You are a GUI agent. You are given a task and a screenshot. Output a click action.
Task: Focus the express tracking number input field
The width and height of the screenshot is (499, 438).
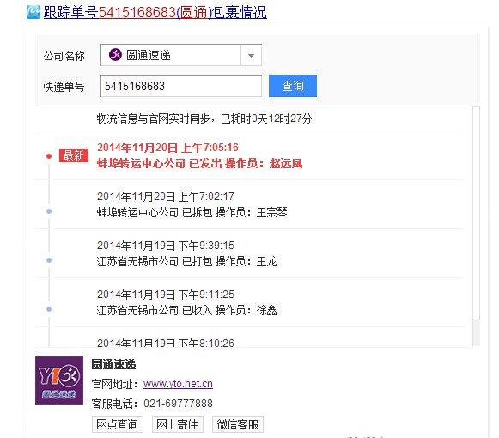tap(181, 86)
